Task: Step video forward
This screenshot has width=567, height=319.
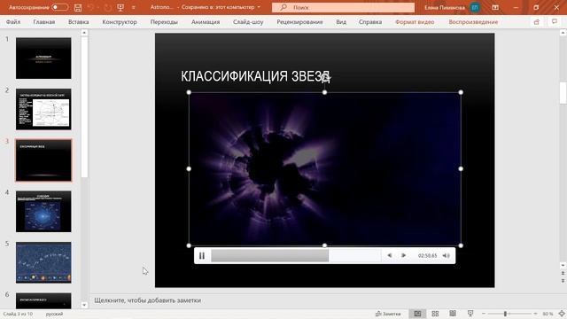Action: point(404,255)
